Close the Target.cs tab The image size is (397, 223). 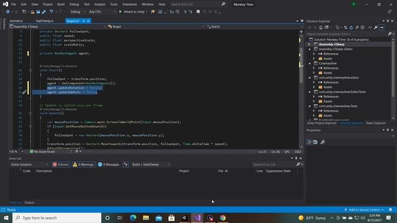[88, 21]
